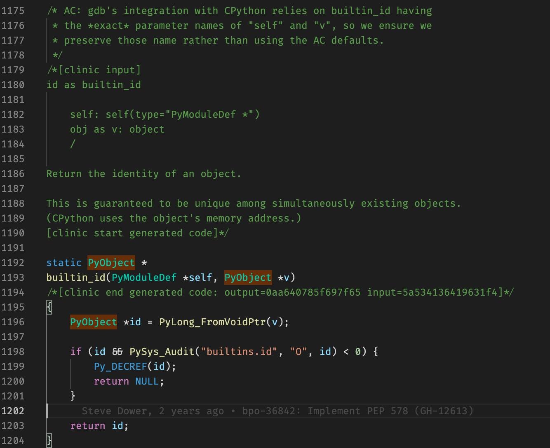The height and width of the screenshot is (448, 550).
Task: Select line number 1180 in the gutter
Action: [x=13, y=85]
